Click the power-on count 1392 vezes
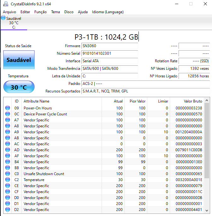Viewport: 212px width, 216px height. [194, 69]
